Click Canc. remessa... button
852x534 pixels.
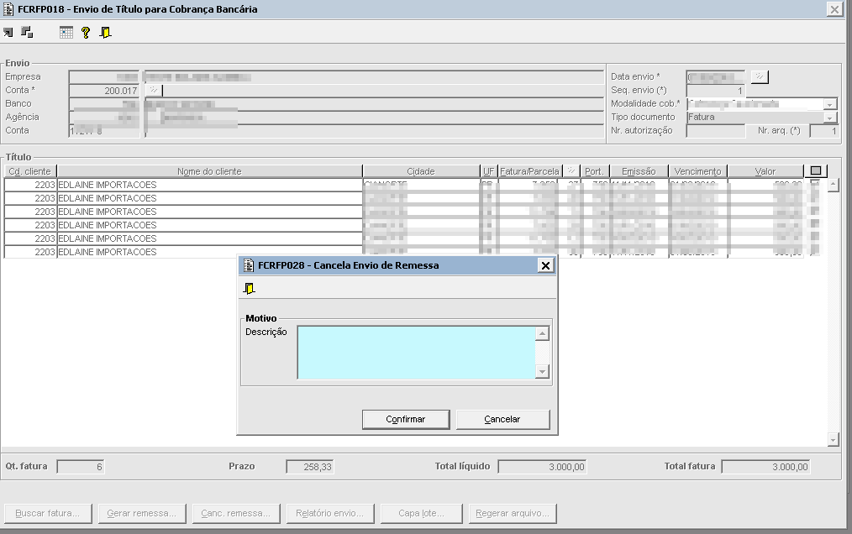(236, 513)
